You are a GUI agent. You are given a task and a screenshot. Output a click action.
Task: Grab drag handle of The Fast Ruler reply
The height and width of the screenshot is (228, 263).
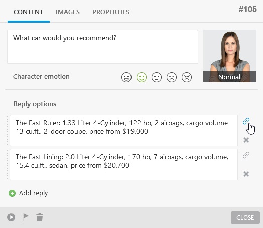[7, 131]
